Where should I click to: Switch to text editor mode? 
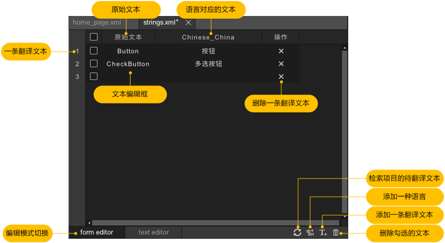click(154, 232)
